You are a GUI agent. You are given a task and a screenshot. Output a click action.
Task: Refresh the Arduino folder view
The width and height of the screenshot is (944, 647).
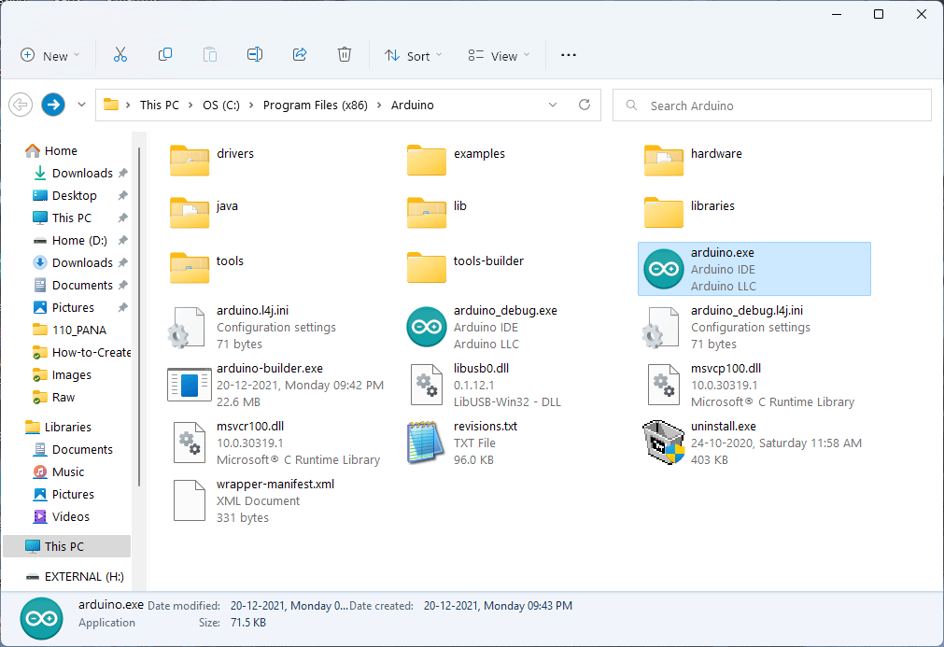[x=584, y=105]
